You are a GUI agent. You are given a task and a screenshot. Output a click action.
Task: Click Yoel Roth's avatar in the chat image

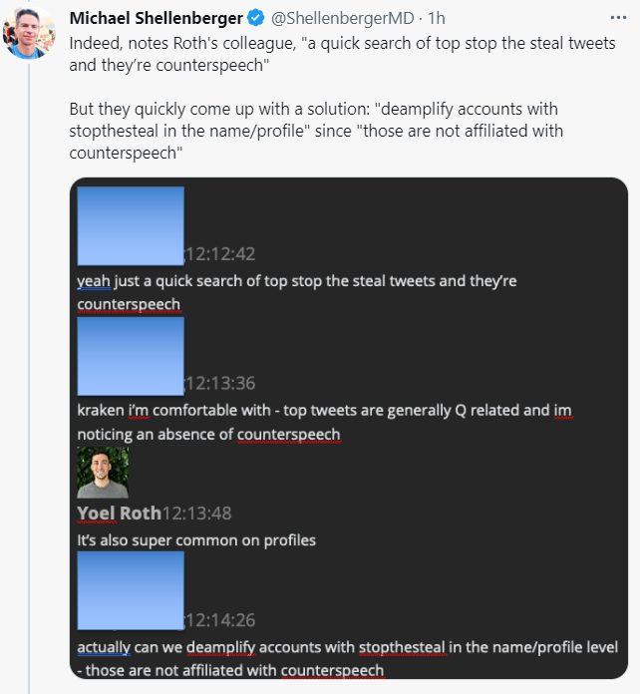pos(103,472)
